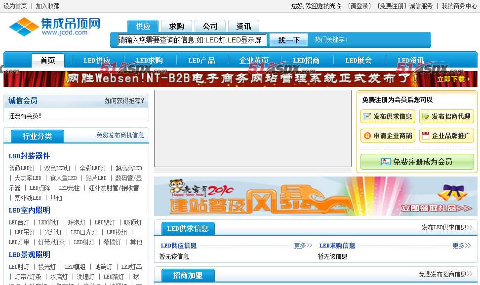The width and height of the screenshot is (480, 285).
Task: Click the 发布招商代理 button
Action: 446,116
